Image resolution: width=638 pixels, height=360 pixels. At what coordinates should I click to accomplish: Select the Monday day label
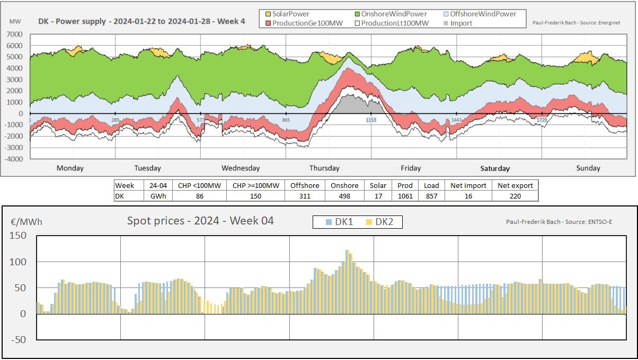point(70,168)
